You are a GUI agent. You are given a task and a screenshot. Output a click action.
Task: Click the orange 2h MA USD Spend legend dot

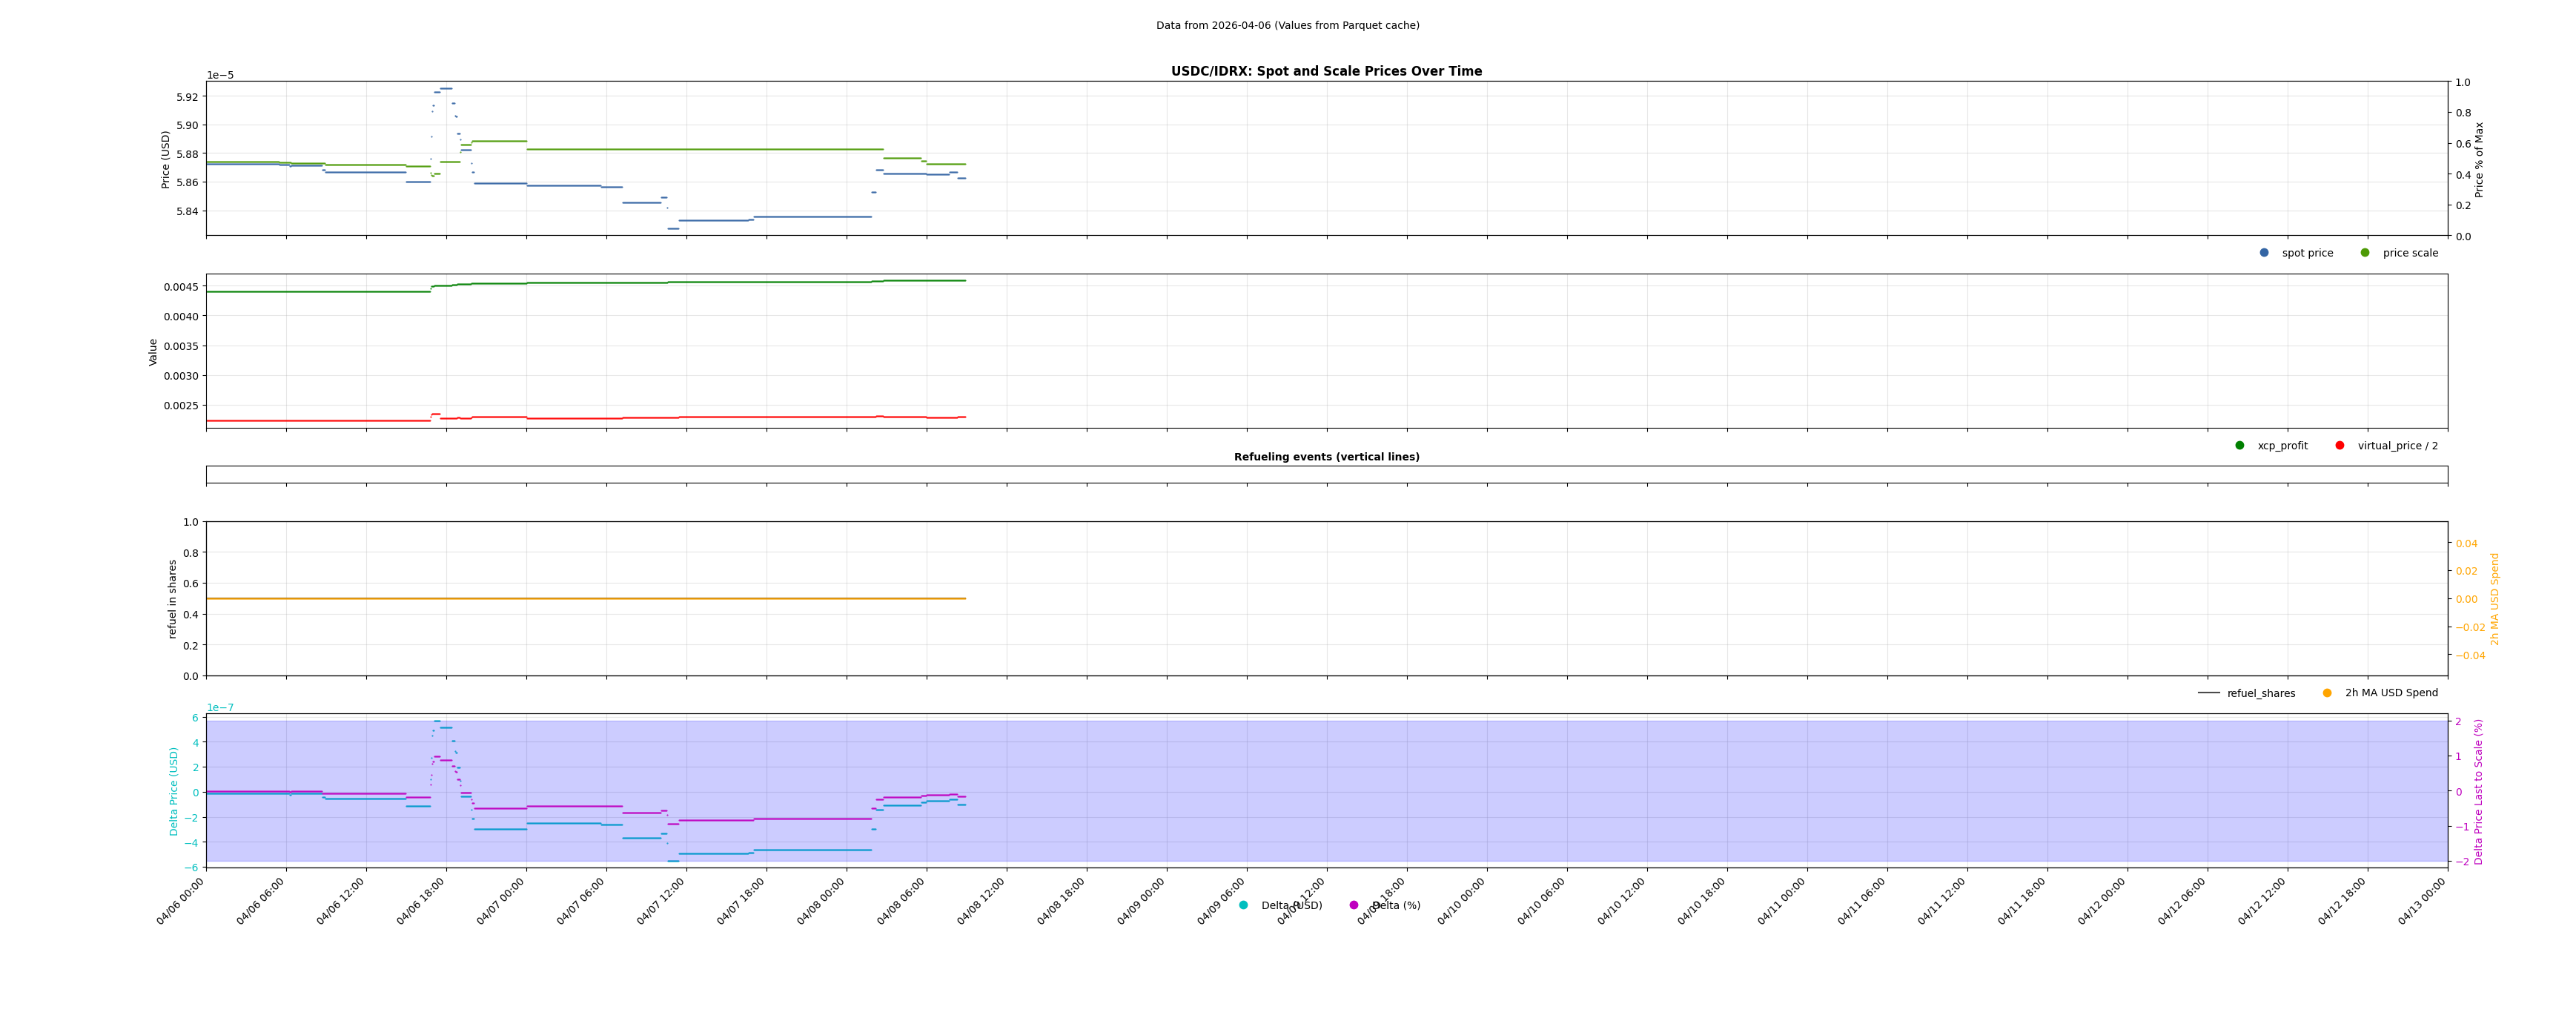2327,693
